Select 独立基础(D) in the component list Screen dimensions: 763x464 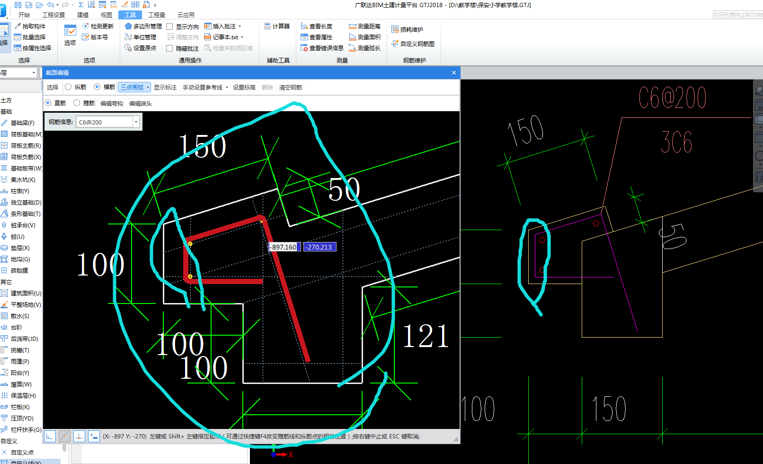[21, 202]
